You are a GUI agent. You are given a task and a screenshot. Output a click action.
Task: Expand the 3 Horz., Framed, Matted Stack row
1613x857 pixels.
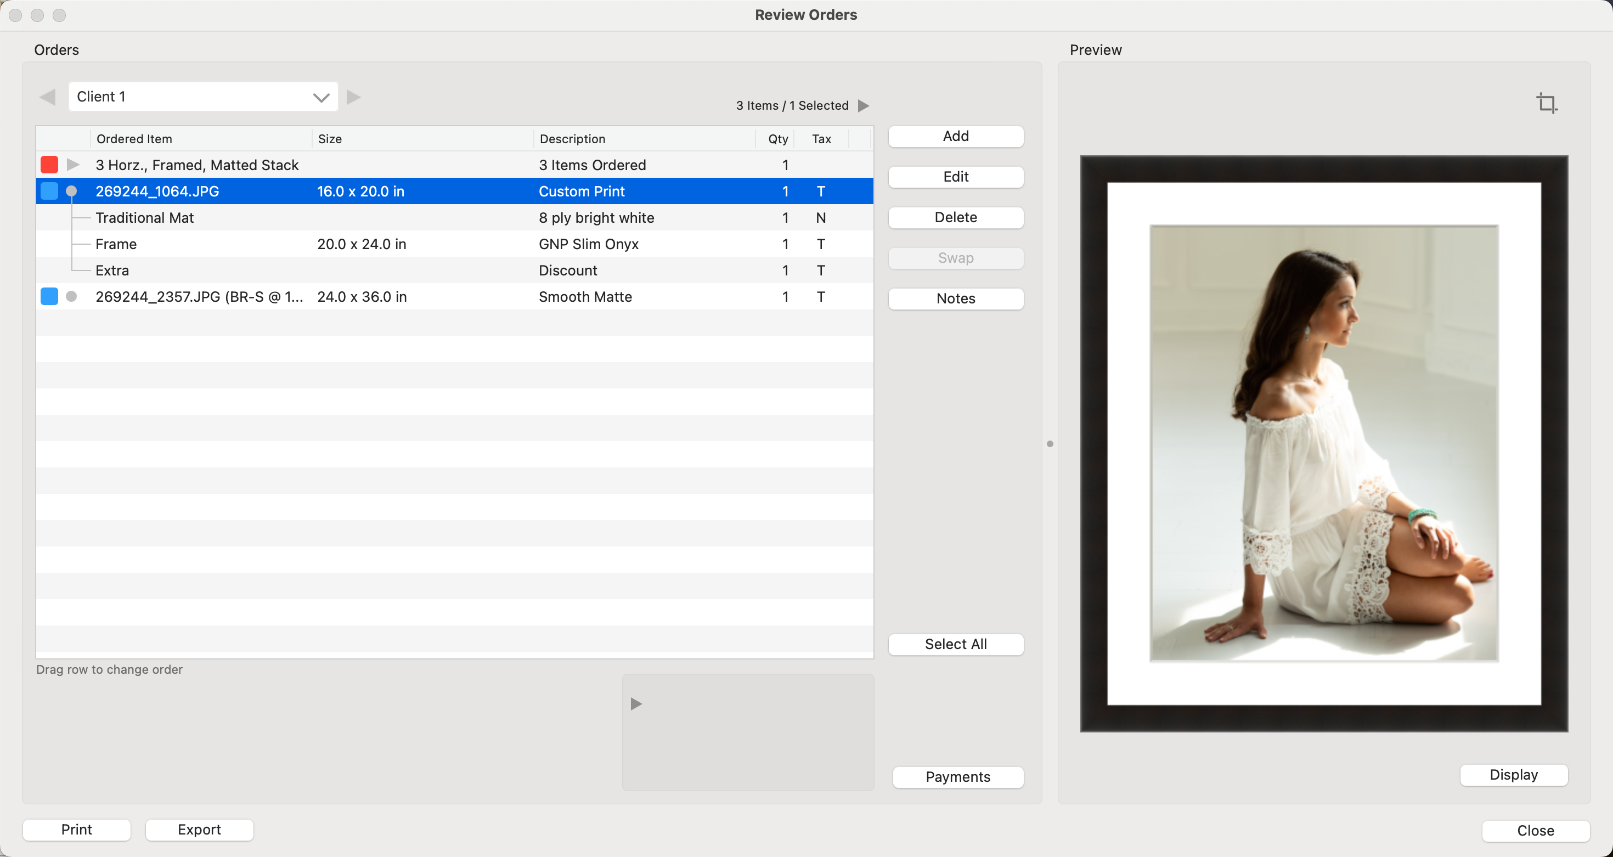[72, 165]
